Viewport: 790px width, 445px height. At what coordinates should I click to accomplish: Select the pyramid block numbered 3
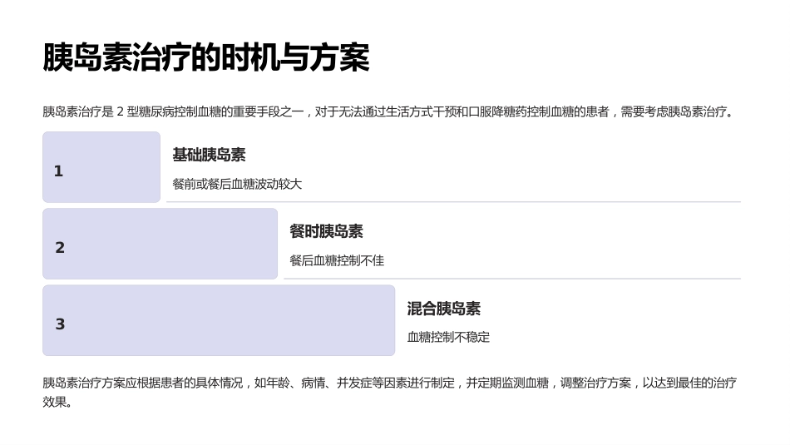(x=219, y=320)
